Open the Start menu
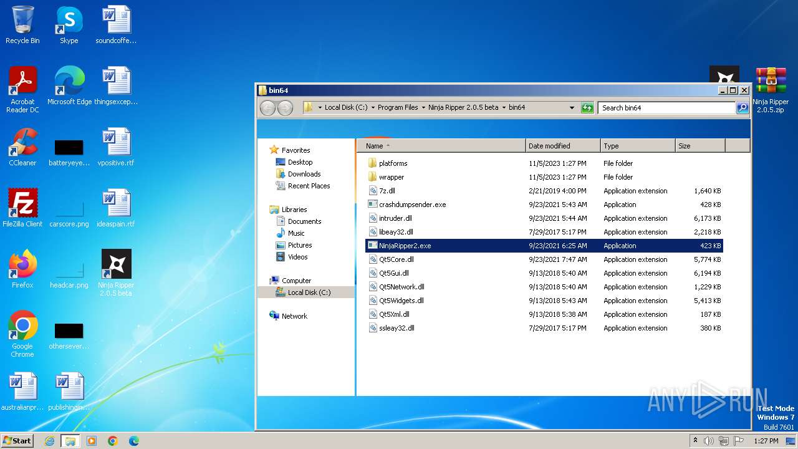Viewport: 798px width, 449px height. coord(17,441)
